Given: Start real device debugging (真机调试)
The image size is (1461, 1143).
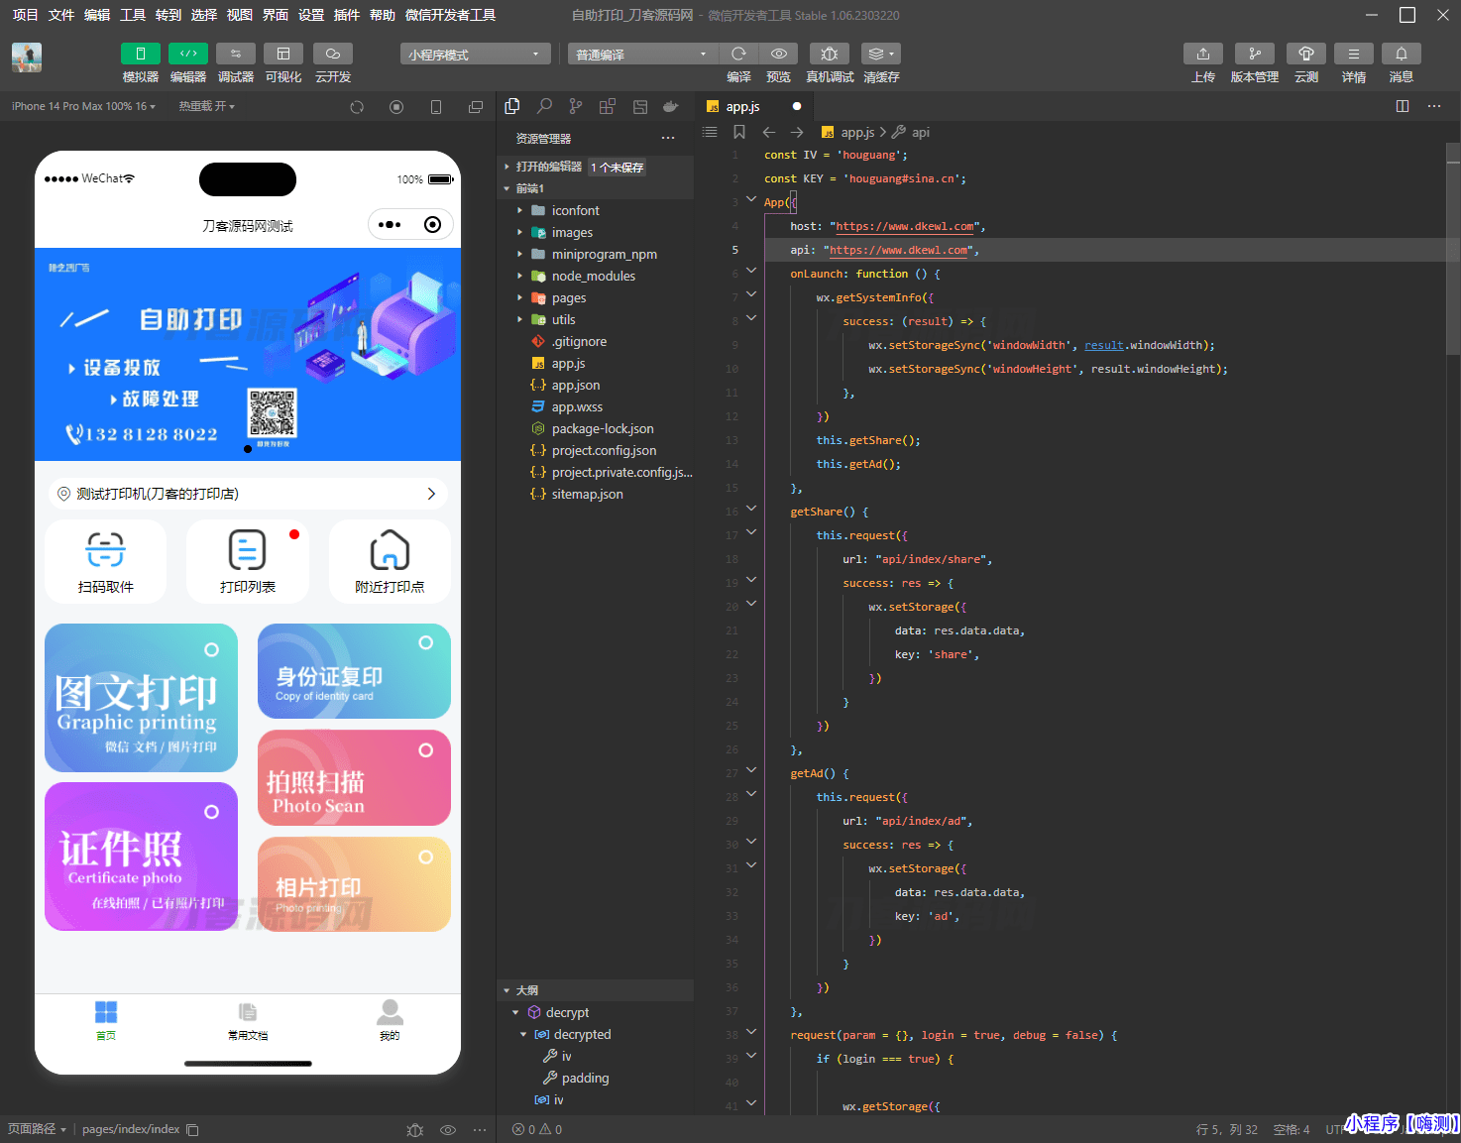Looking at the screenshot, I should pyautogui.click(x=830, y=54).
